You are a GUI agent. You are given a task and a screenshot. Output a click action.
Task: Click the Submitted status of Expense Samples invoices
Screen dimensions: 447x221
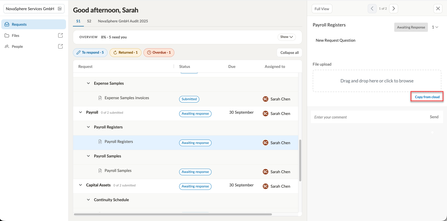tap(189, 99)
